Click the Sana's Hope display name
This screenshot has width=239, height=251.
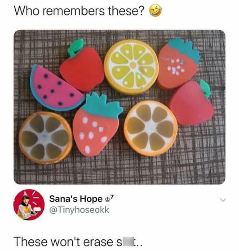(x=76, y=199)
